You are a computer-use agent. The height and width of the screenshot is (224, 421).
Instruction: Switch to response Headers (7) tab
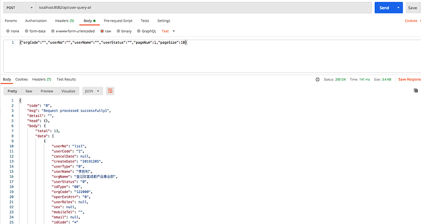pos(41,79)
